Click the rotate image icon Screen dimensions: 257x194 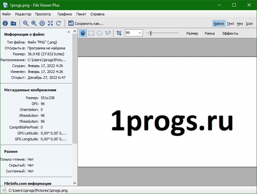59,23
